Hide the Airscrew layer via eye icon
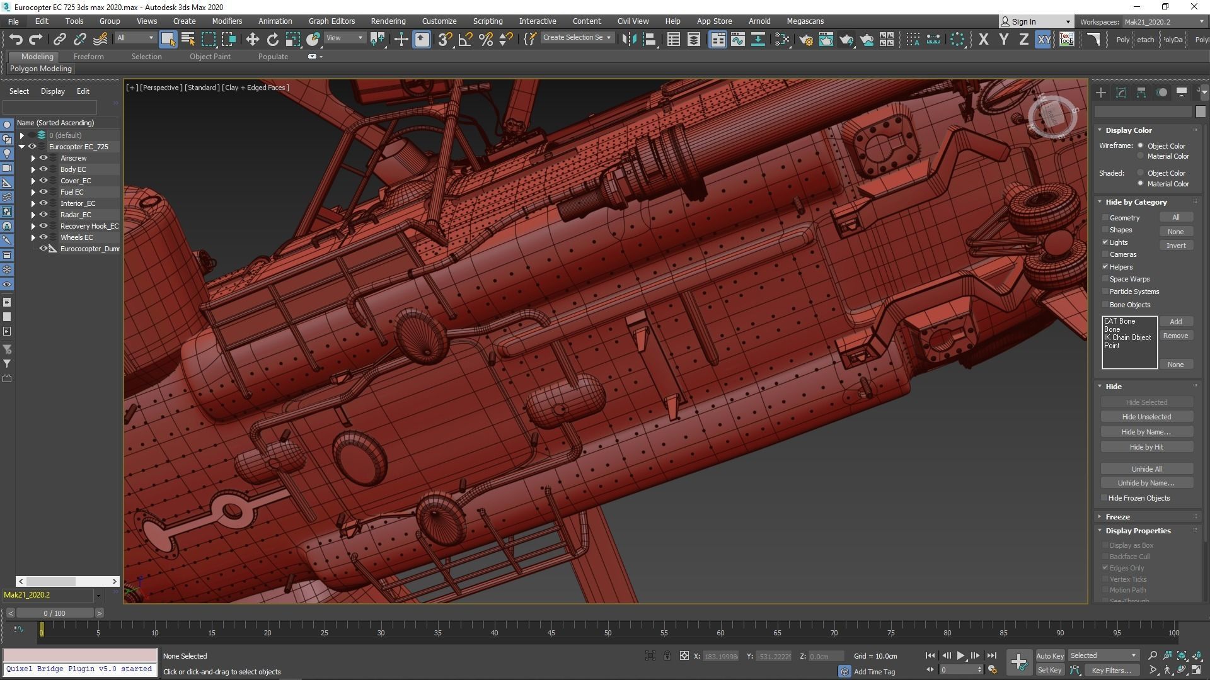Image resolution: width=1210 pixels, height=680 pixels. pyautogui.click(x=43, y=158)
